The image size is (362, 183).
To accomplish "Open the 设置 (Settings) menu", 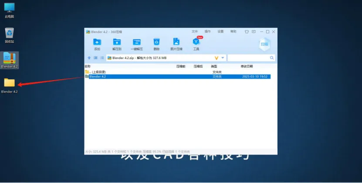I will (220, 31).
